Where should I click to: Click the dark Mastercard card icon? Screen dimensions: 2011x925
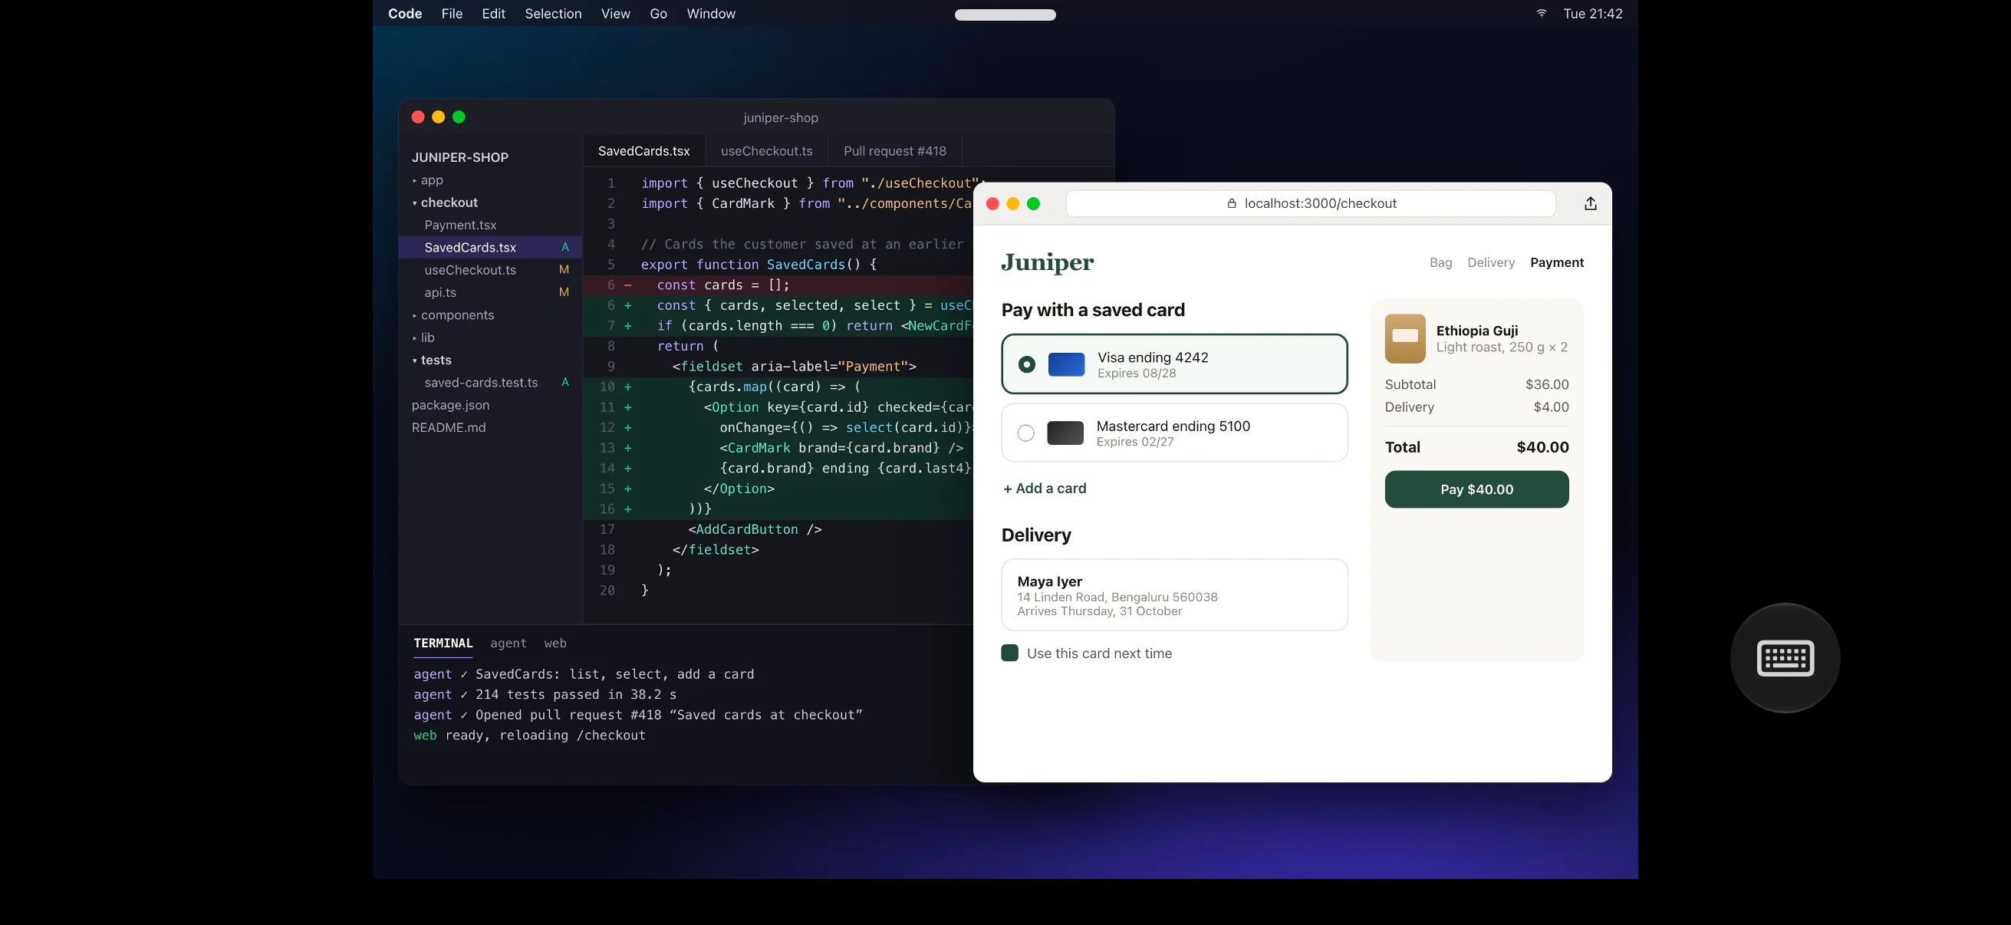point(1065,433)
